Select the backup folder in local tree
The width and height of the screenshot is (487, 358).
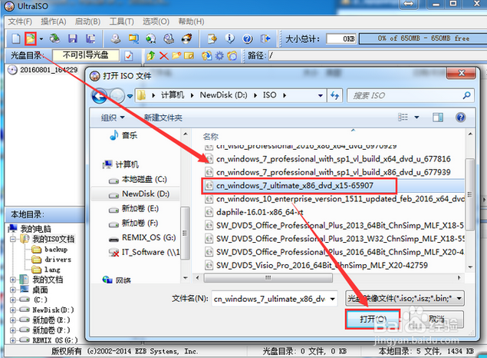[x=56, y=250]
